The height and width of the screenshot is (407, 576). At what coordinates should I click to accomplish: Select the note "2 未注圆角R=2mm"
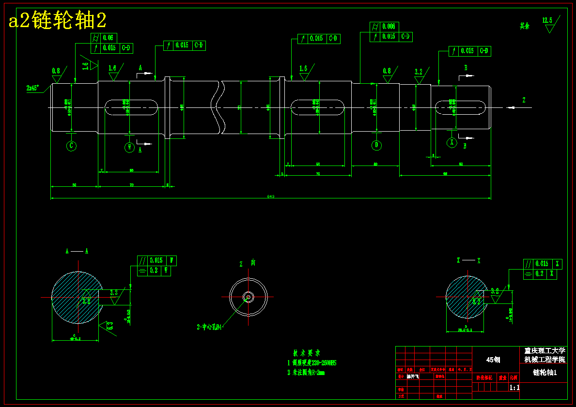306,373
